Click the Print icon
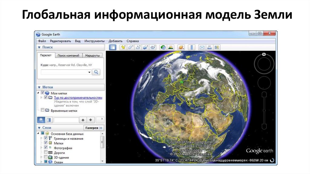The height and width of the screenshot is (174, 310). click(x=209, y=47)
